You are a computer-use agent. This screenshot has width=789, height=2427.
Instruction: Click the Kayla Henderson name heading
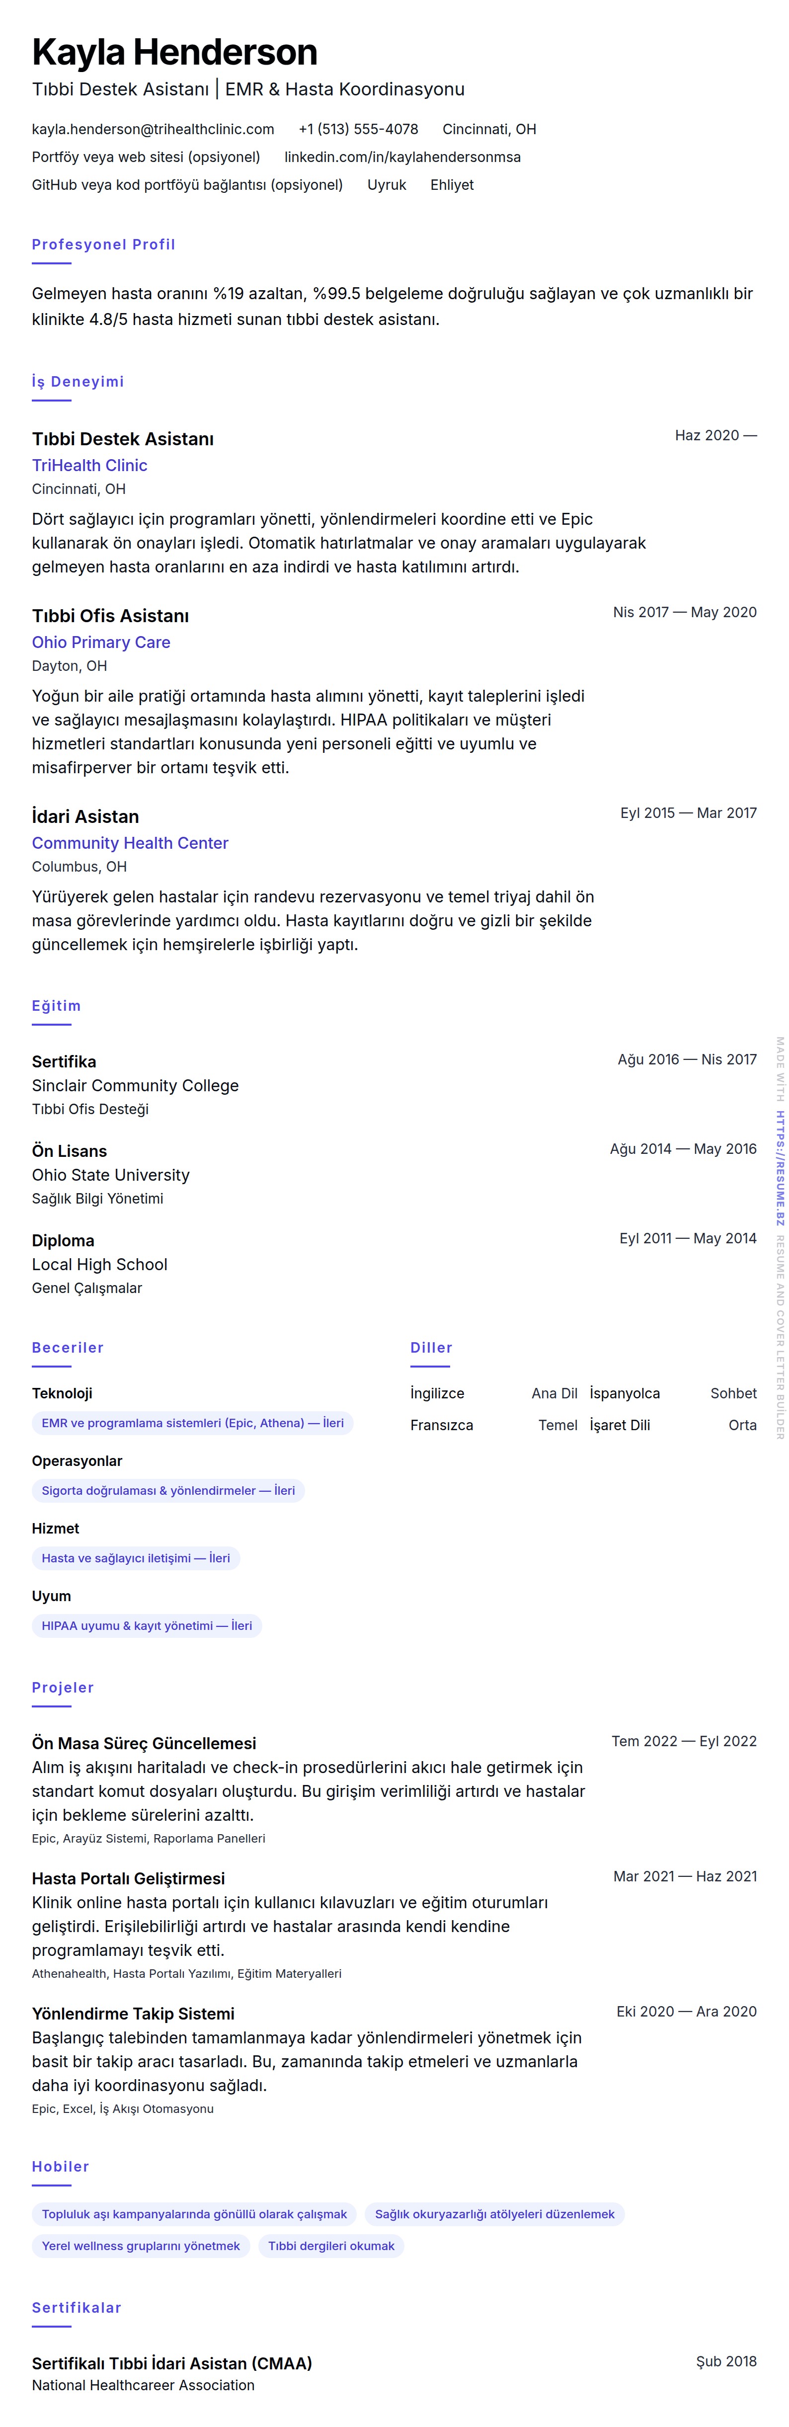tap(174, 53)
